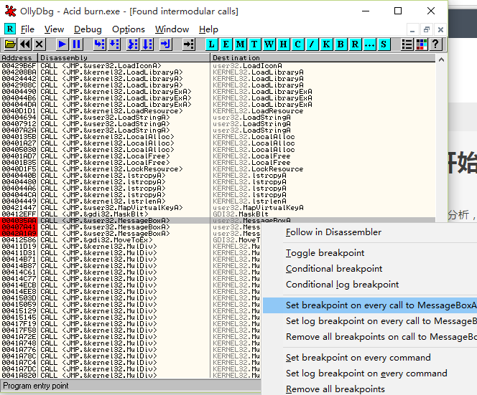This screenshot has width=477, height=395.
Task: Open Patches window with slash button
Action: [x=312, y=44]
